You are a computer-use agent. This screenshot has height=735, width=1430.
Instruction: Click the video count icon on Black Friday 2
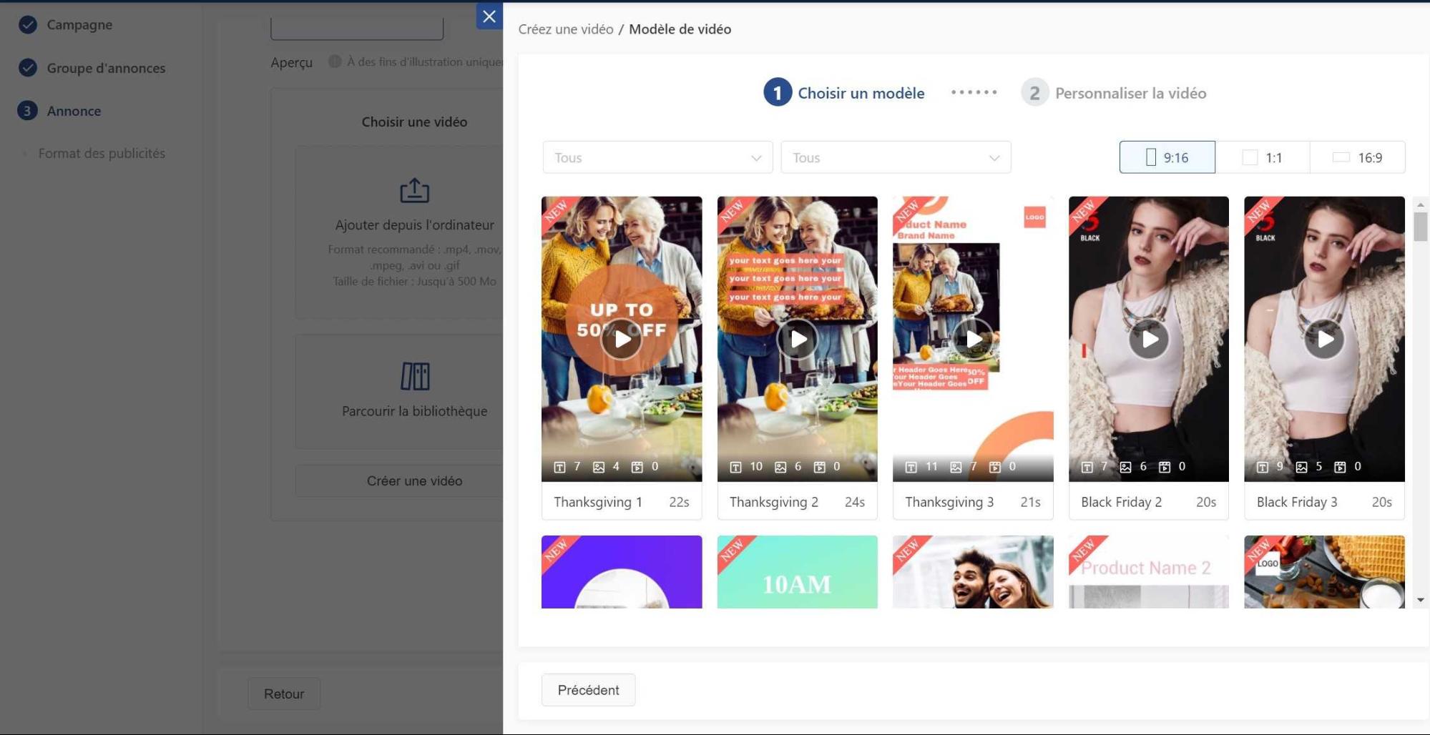point(1165,467)
